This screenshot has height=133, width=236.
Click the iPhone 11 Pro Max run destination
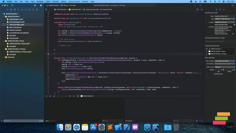(70, 5)
